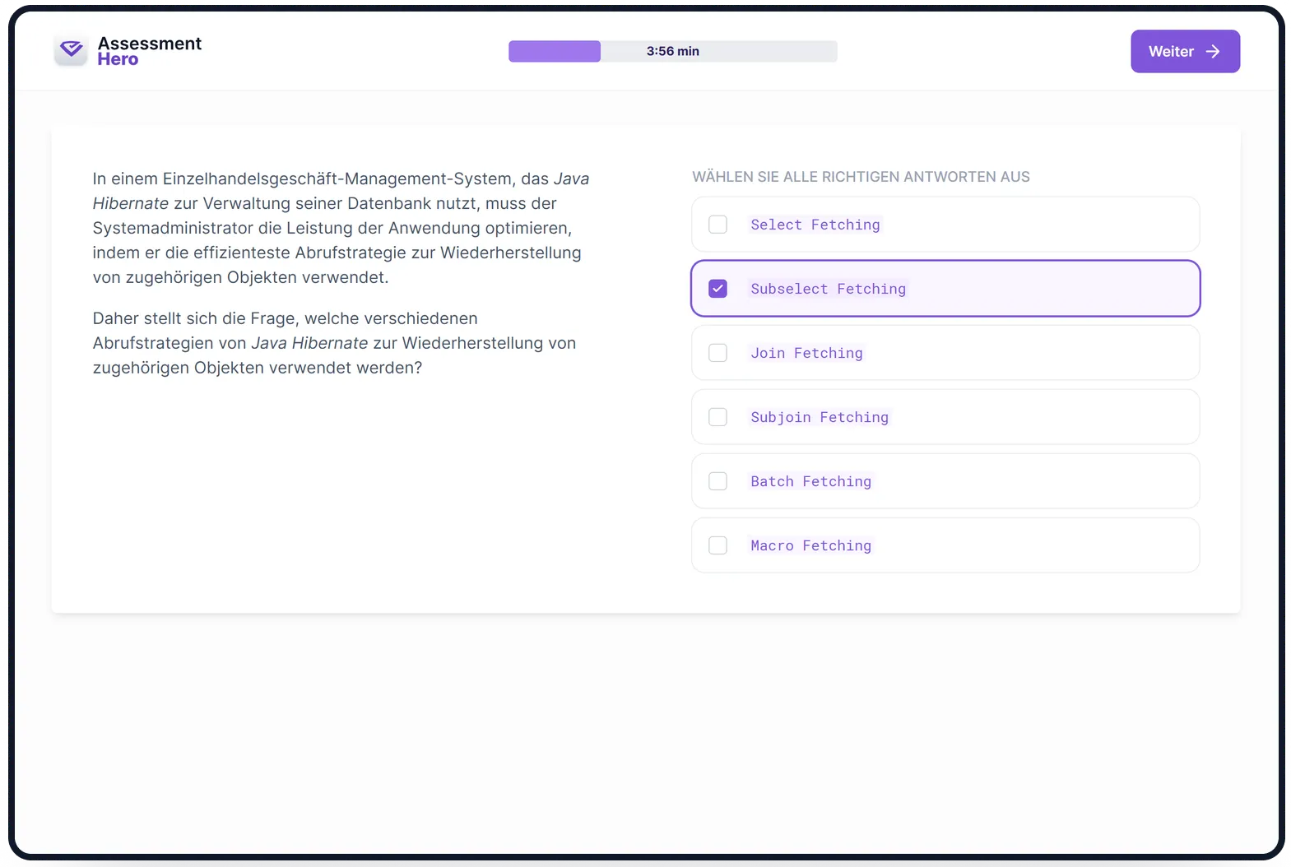Enable the Select Fetching checkbox
Viewport: 1291px width, 867px height.
click(717, 225)
